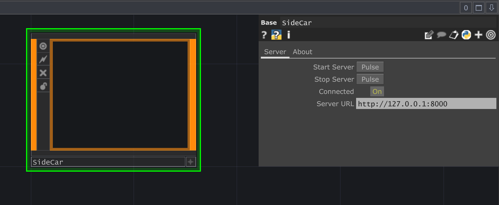The image size is (499, 205).
Task: Toggle the clone immune lightning flag
Action: click(43, 59)
